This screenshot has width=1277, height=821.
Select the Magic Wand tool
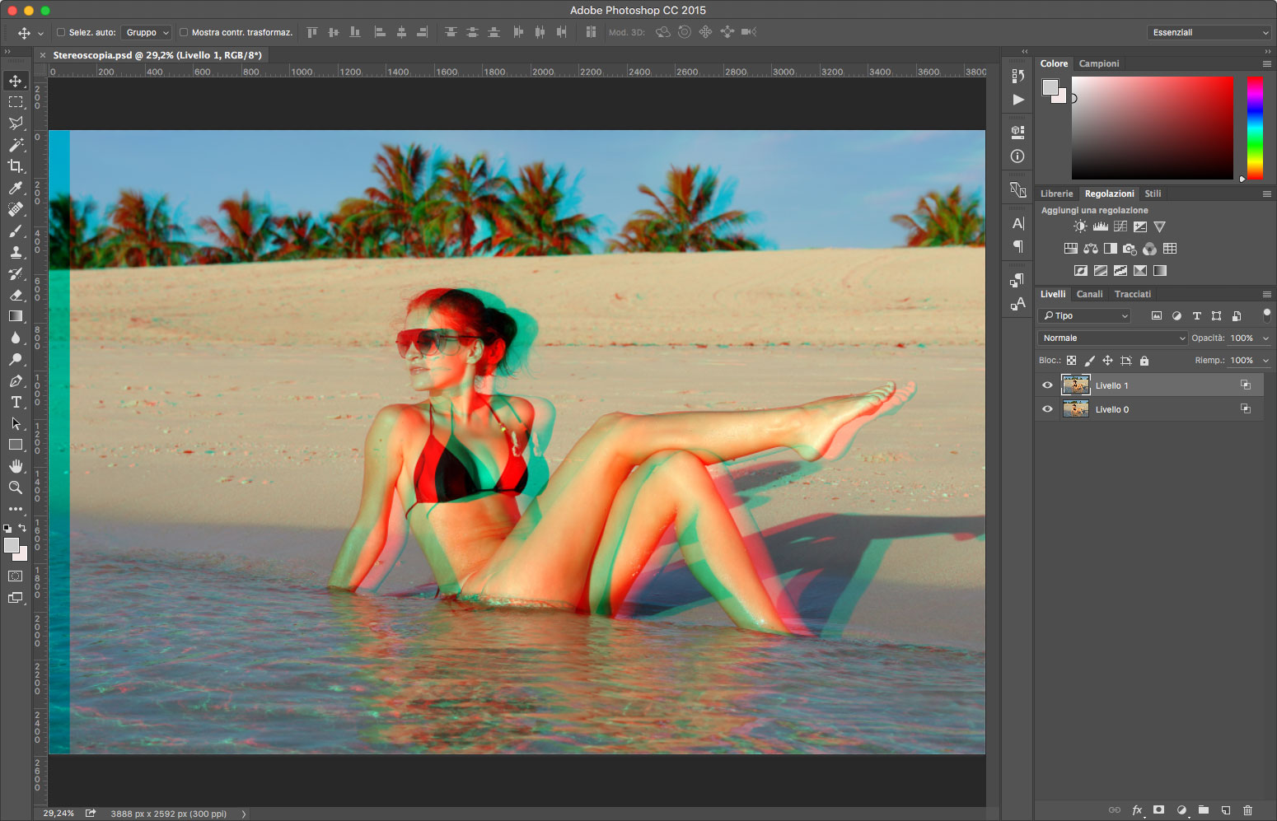click(16, 145)
